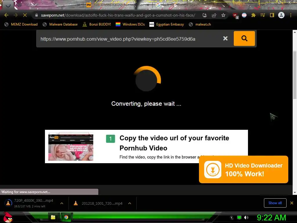Open the Windows ISOs bookmark
Screen dimensions: 297x223
click(x=130, y=24)
